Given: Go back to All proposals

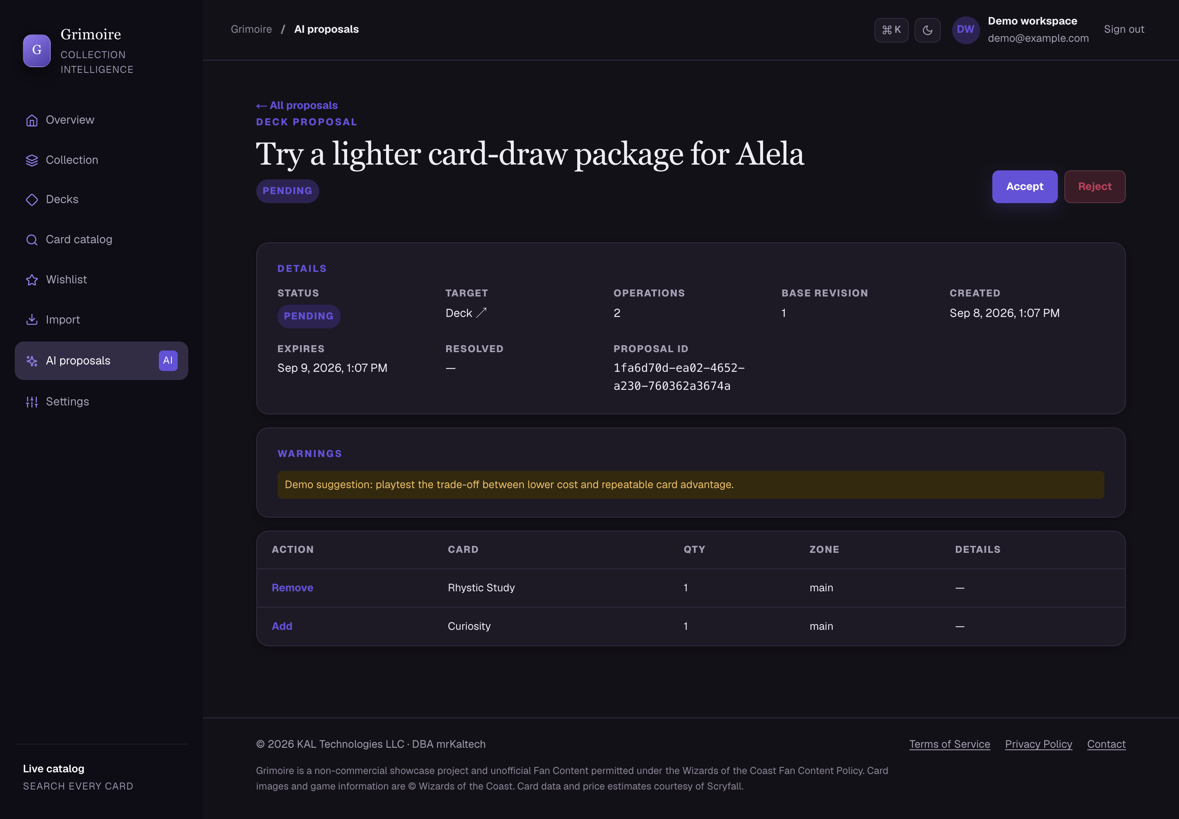Looking at the screenshot, I should (x=296, y=105).
